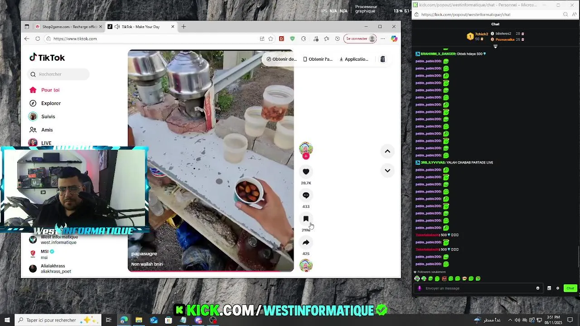Open the green shield extension
The width and height of the screenshot is (580, 326).
292,39
